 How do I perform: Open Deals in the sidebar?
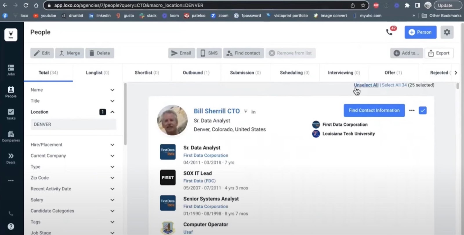(x=11, y=158)
